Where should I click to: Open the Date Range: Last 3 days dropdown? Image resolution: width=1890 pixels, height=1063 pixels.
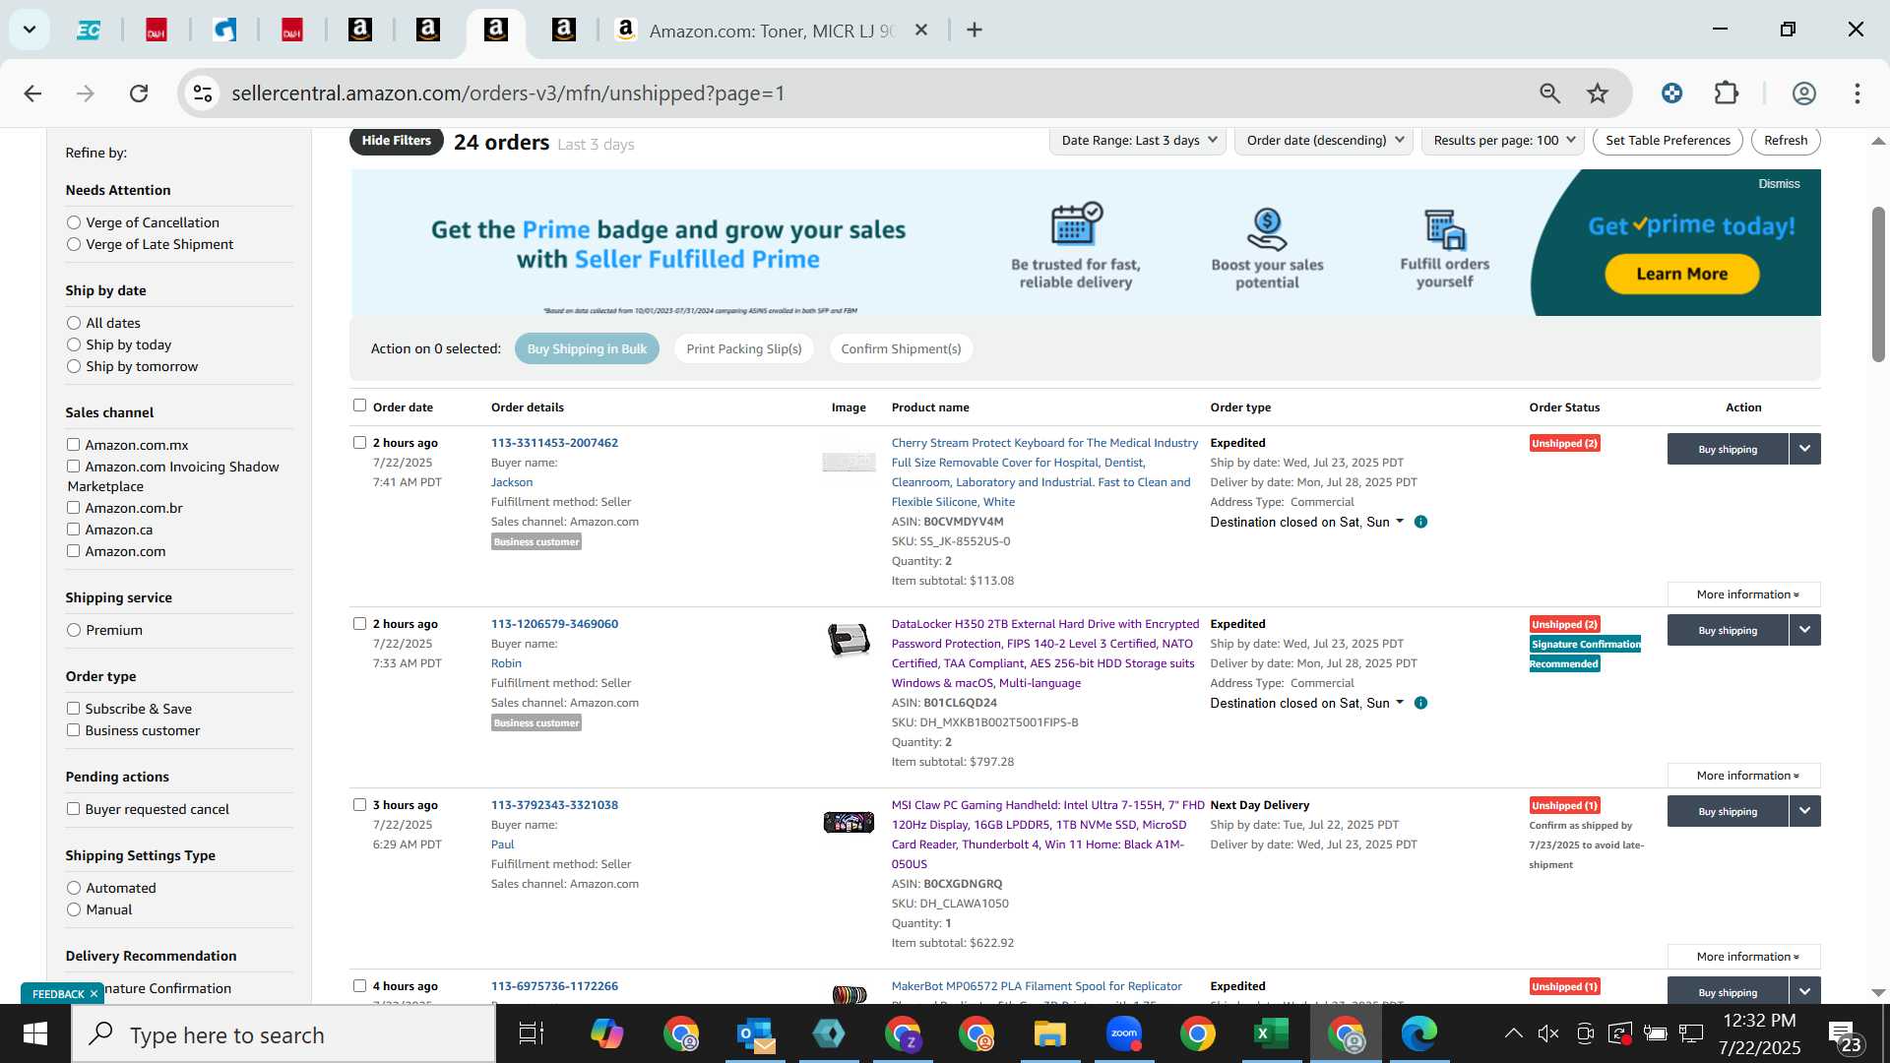click(1138, 141)
